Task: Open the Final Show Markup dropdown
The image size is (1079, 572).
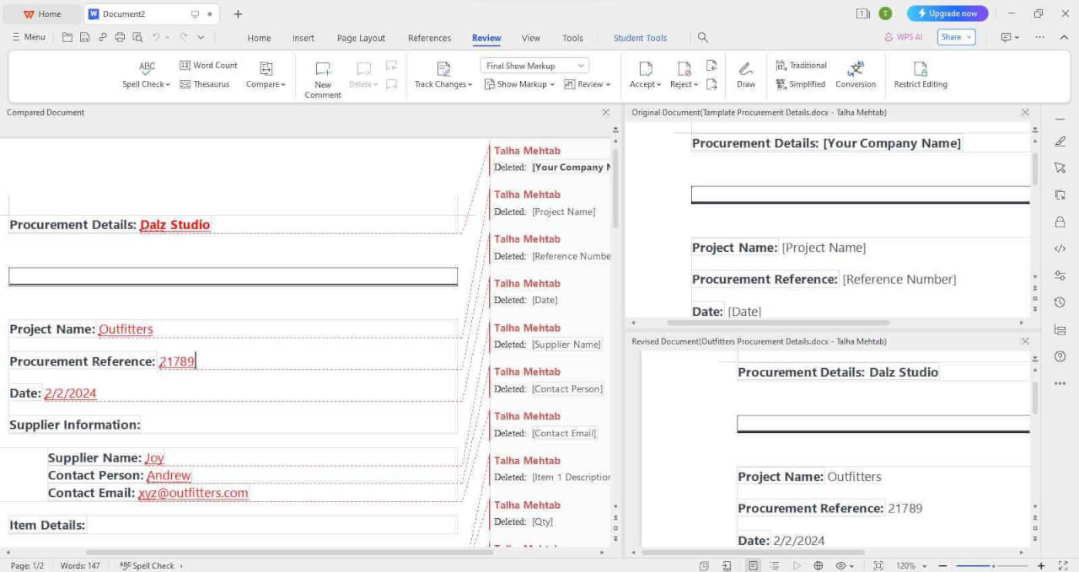Action: [x=533, y=65]
